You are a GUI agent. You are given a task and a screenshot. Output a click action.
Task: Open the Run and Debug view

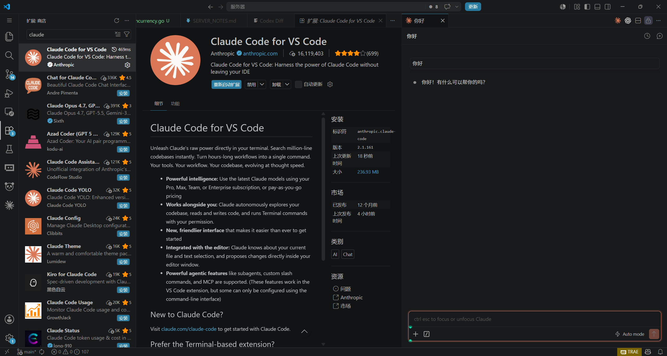[x=9, y=93]
